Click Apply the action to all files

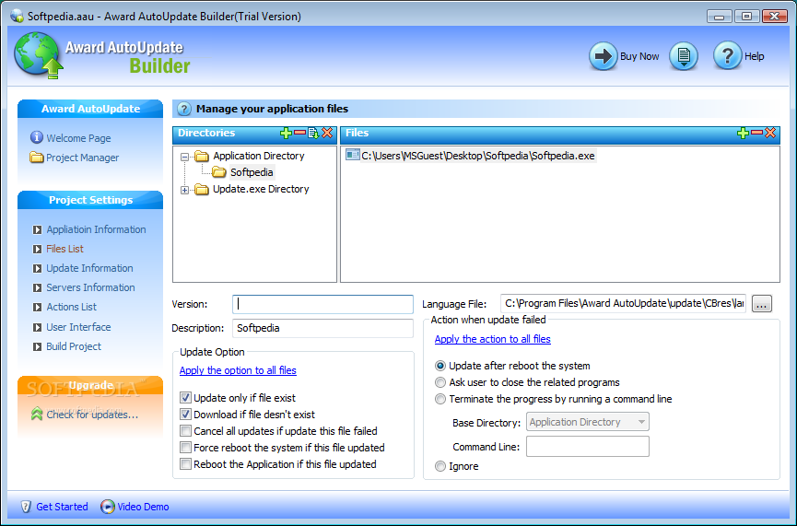[x=493, y=339]
